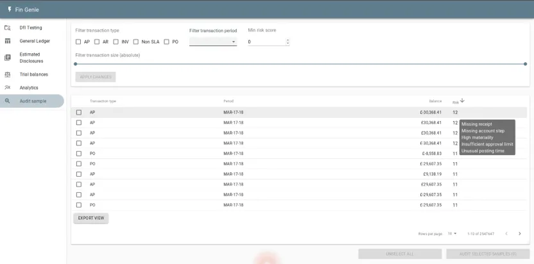The image size is (534, 264).
Task: Open Trial balances section
Action: (x=34, y=74)
